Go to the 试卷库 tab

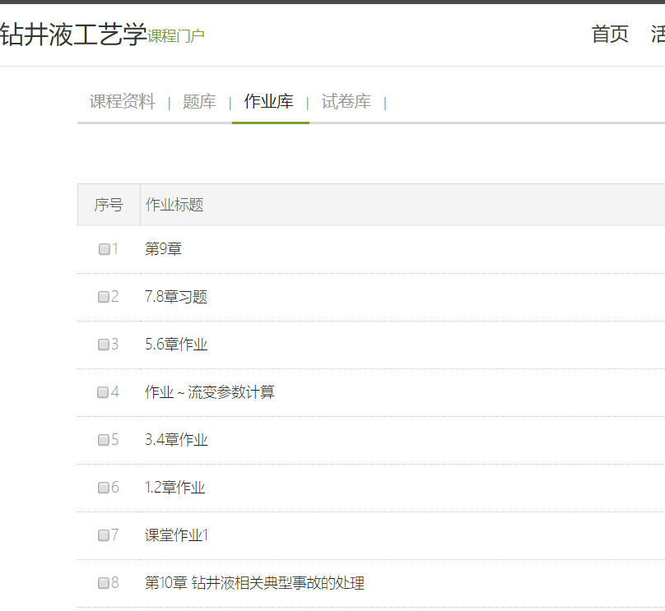click(x=346, y=102)
